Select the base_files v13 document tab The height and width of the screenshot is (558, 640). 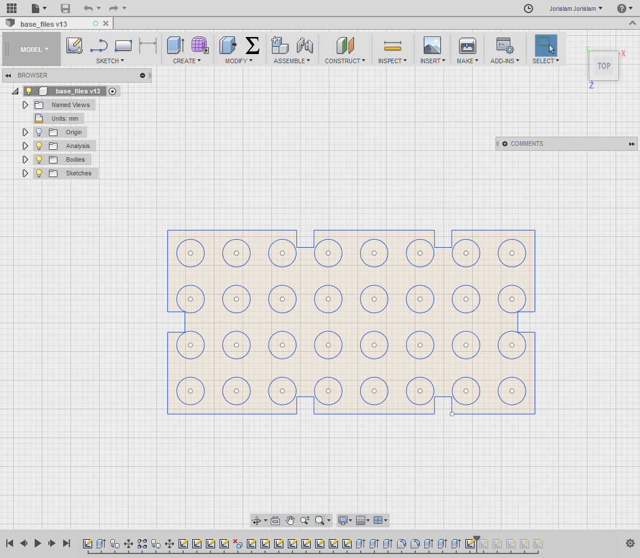point(44,24)
